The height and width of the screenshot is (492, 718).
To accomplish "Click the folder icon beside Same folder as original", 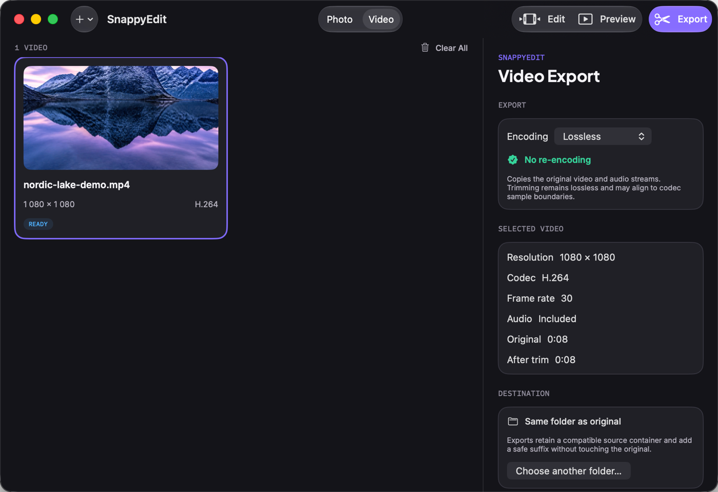I will (513, 421).
